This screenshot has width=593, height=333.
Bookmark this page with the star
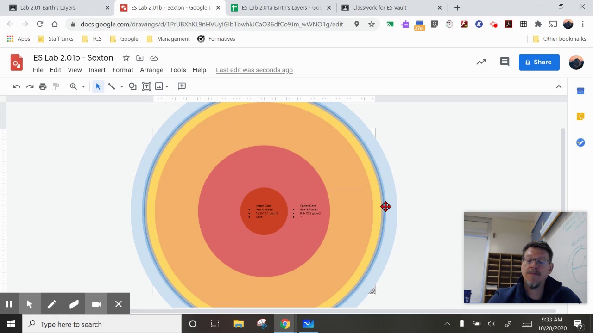pyautogui.click(x=372, y=24)
